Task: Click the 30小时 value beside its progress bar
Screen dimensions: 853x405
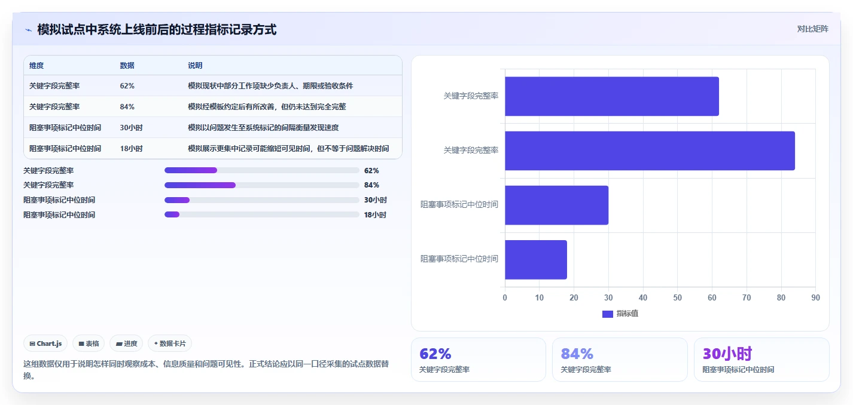Action: pyautogui.click(x=376, y=200)
